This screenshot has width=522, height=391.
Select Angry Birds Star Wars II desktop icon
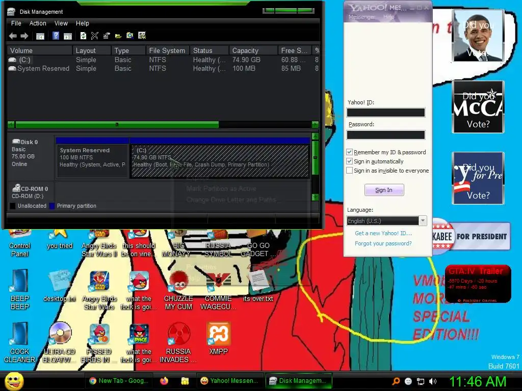[99, 244]
